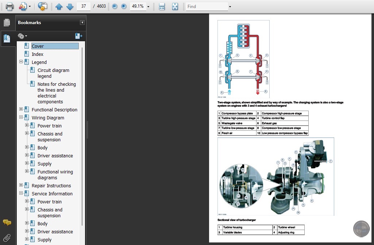Screen dimensions: 374x245
Task: Expand Chassis and suspension under Service Information
Action: coord(27,209)
